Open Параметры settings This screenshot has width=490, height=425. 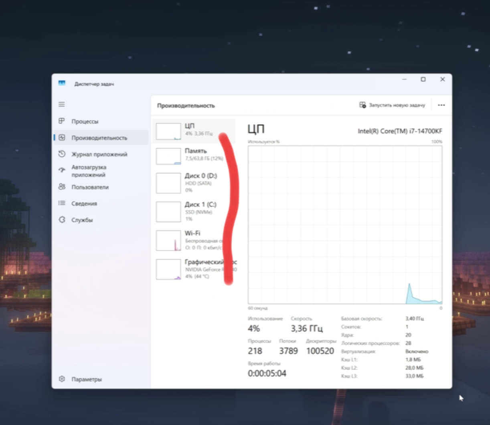click(x=101, y=379)
